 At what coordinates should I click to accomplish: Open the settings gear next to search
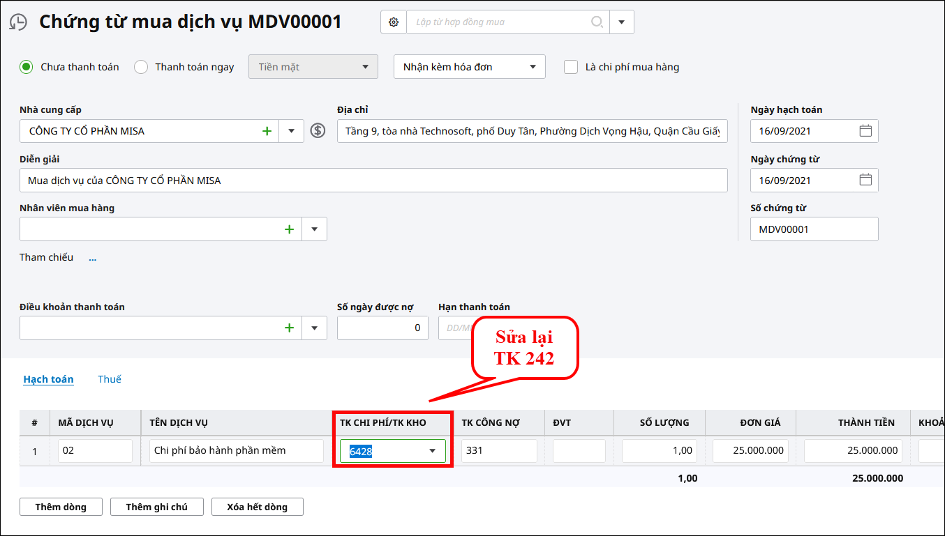tap(394, 22)
